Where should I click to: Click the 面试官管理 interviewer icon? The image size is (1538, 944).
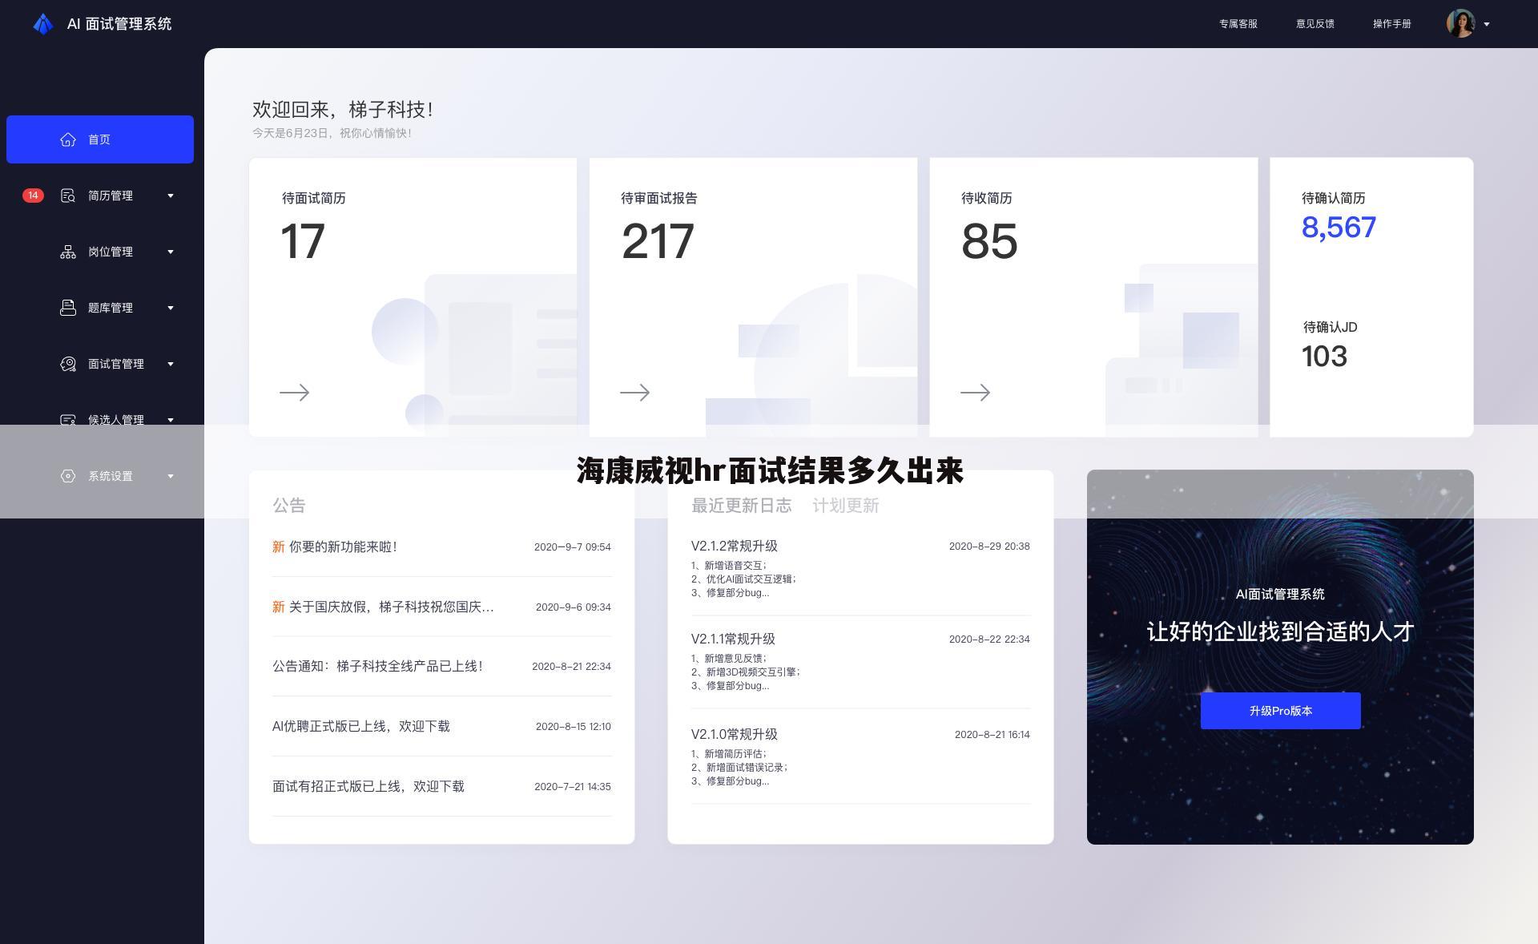pyautogui.click(x=68, y=364)
